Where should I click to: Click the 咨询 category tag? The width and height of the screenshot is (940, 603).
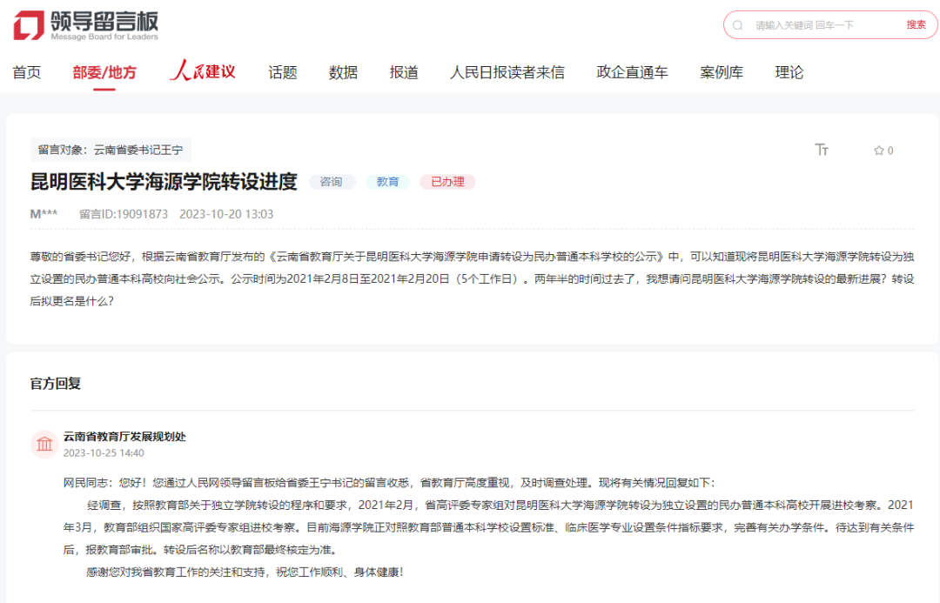(332, 182)
